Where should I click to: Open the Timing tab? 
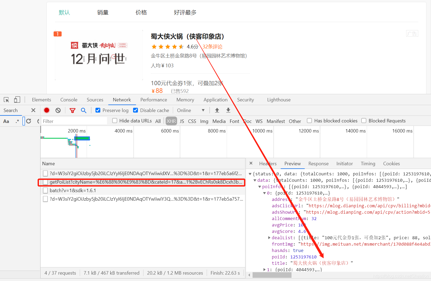click(x=368, y=164)
